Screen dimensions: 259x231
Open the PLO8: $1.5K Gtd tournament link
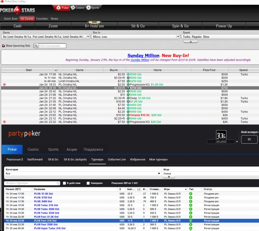tap(43, 194)
